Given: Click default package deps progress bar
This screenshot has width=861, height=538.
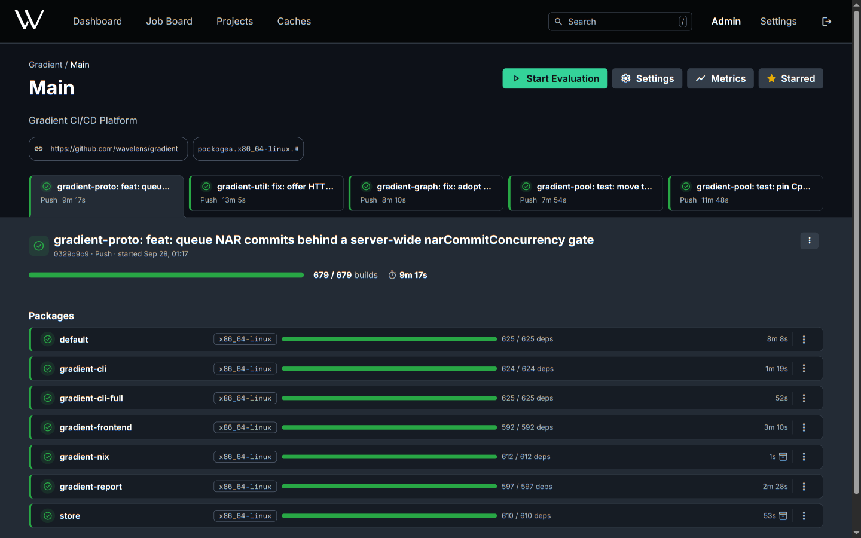Looking at the screenshot, I should coord(389,339).
